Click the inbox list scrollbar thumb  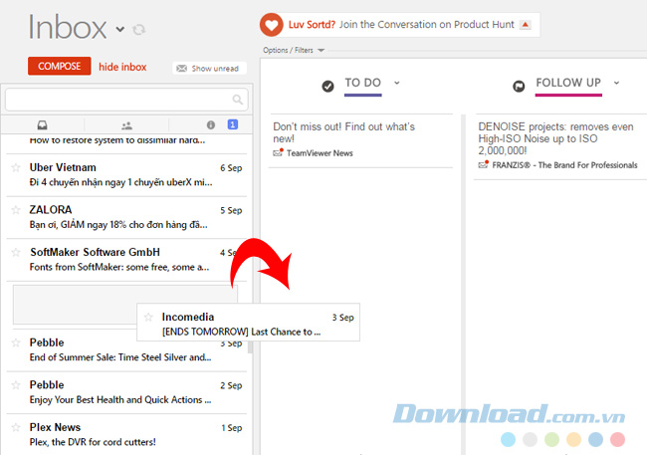(250, 346)
